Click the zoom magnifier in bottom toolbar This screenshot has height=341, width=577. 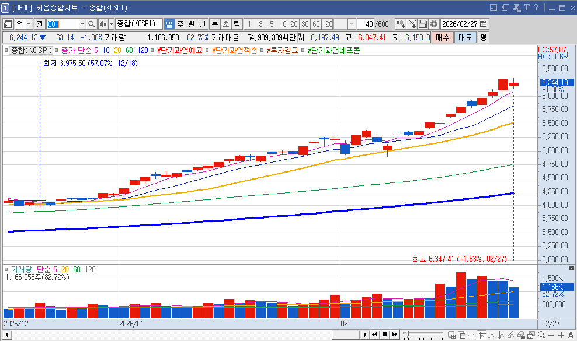pyautogui.click(x=542, y=335)
